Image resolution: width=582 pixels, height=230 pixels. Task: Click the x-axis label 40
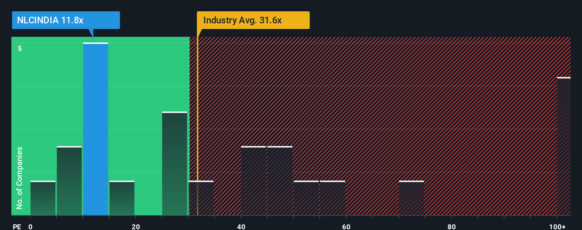[241, 226]
